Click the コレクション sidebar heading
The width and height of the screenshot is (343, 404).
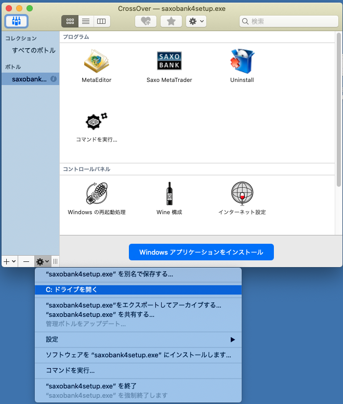pos(21,38)
